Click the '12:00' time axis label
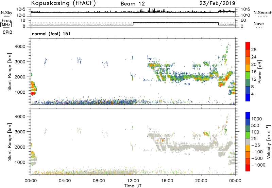This screenshot has width=272, height=188. [133, 181]
